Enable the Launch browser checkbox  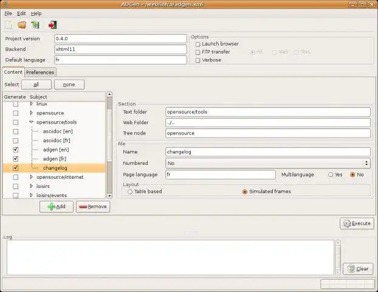point(198,44)
